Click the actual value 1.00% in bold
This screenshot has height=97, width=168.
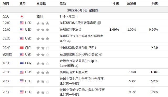(114, 30)
